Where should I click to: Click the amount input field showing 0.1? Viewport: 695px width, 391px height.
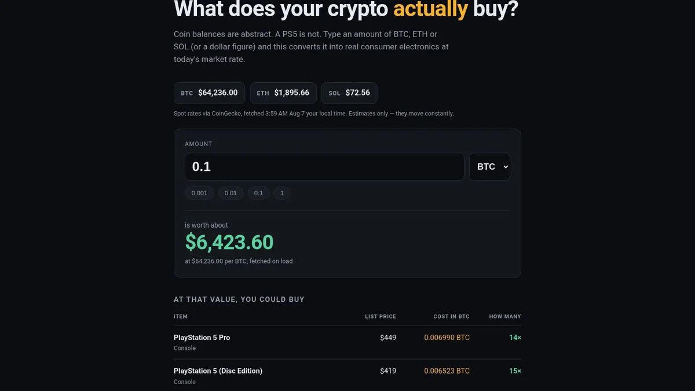(x=324, y=167)
